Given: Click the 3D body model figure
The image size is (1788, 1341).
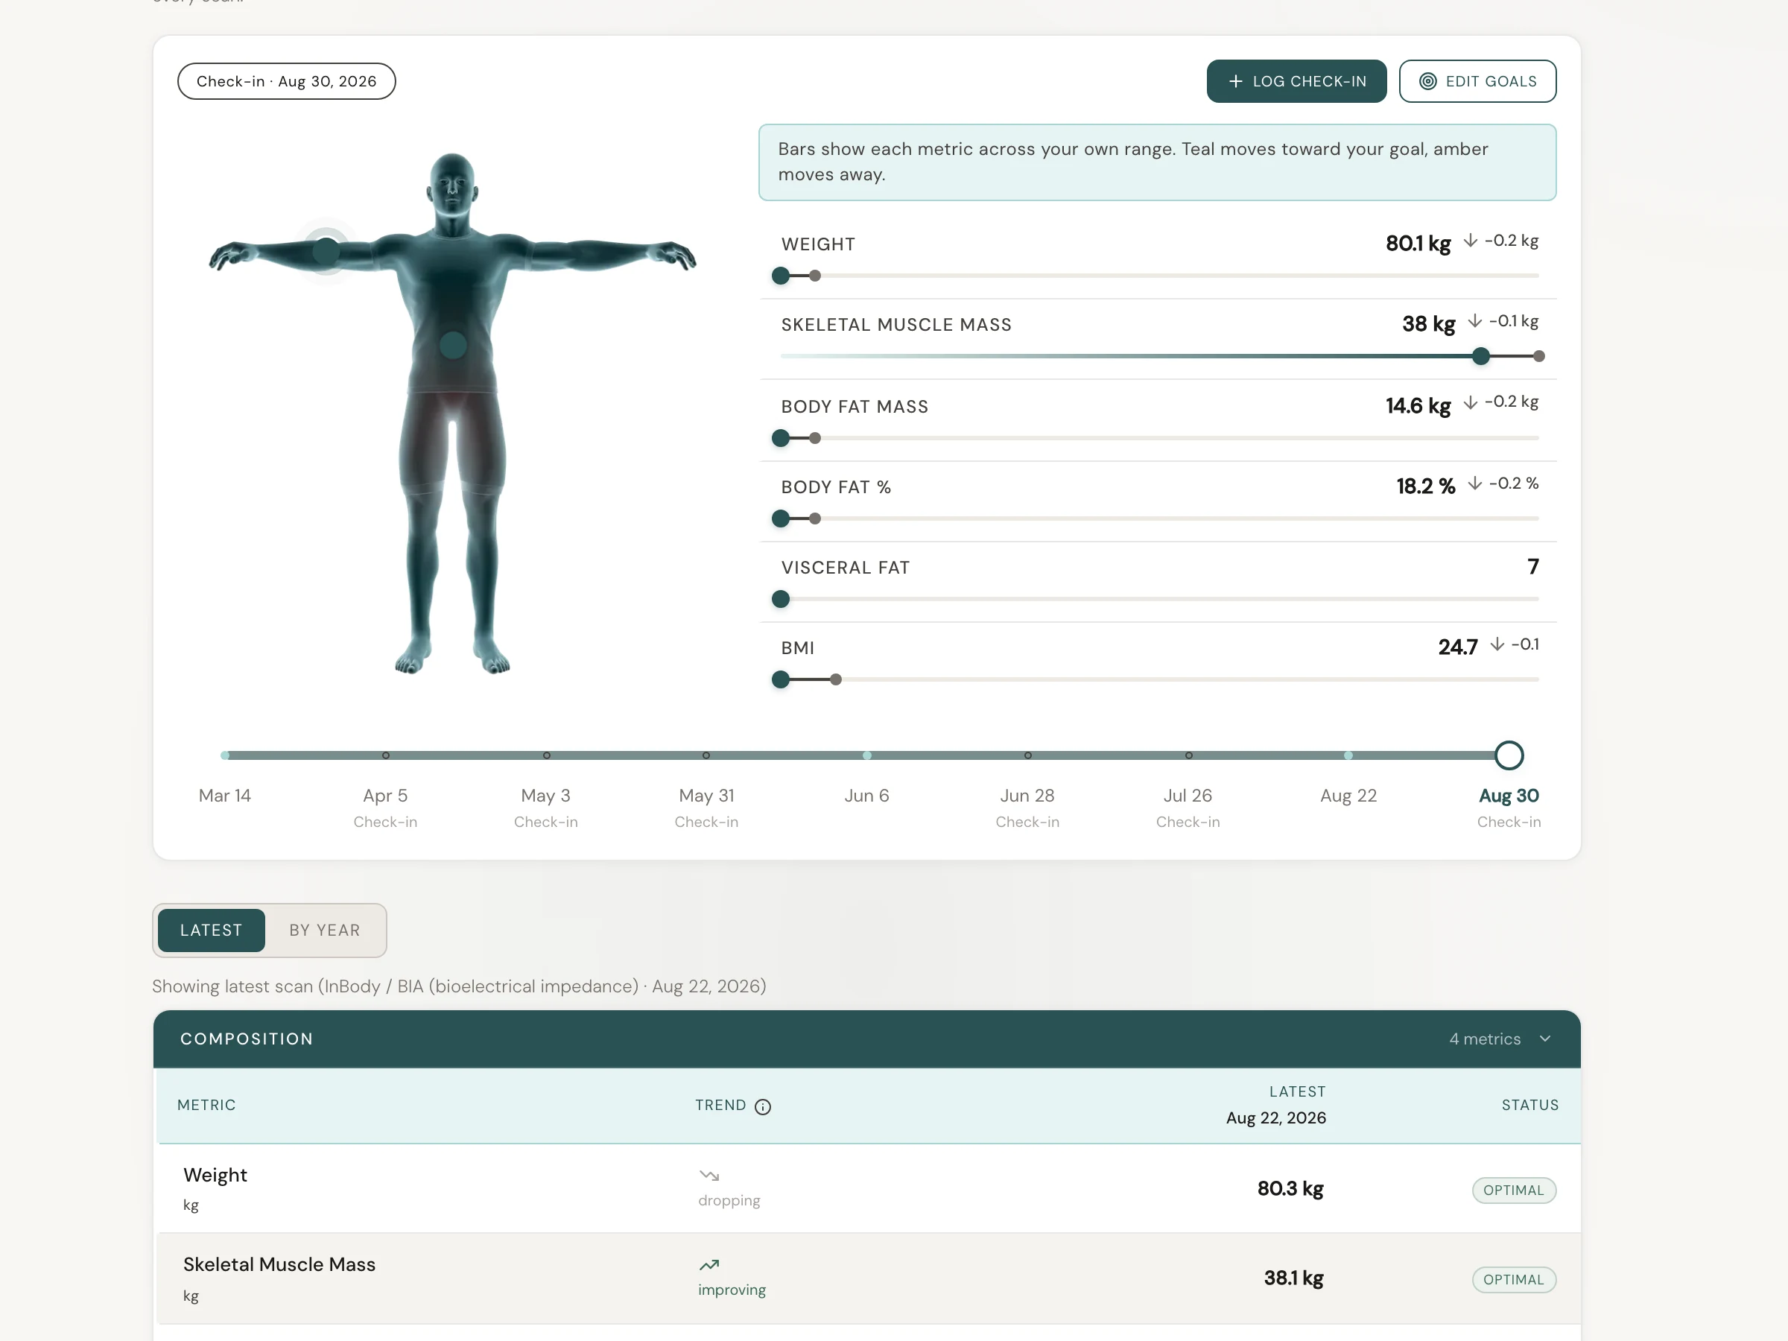Looking at the screenshot, I should pyautogui.click(x=452, y=412).
